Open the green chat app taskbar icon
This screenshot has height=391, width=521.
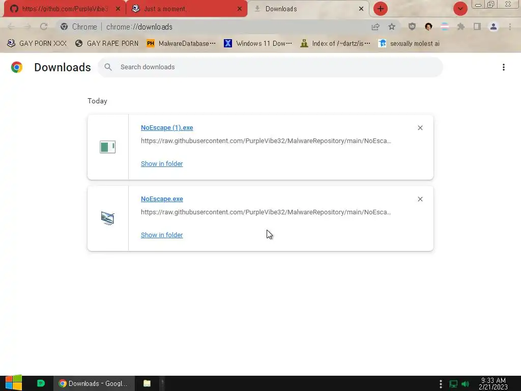pyautogui.click(x=41, y=383)
